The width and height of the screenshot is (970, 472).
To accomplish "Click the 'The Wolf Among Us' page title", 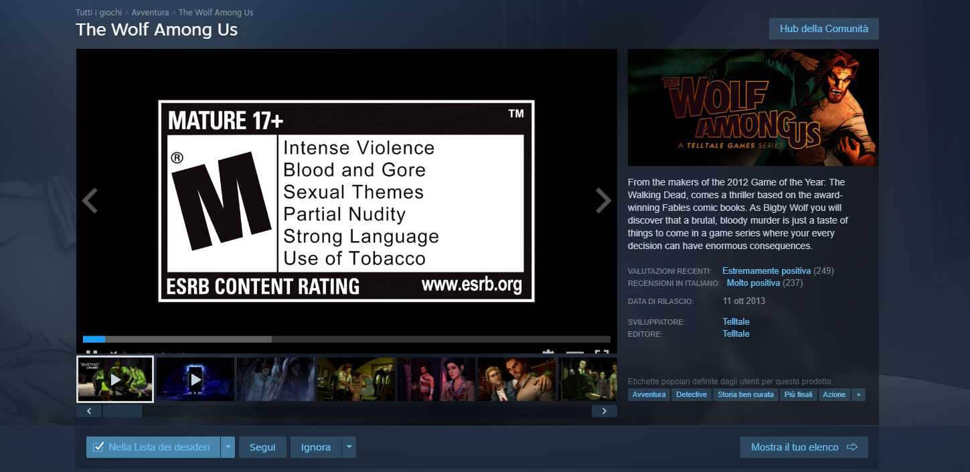I will coord(157,29).
